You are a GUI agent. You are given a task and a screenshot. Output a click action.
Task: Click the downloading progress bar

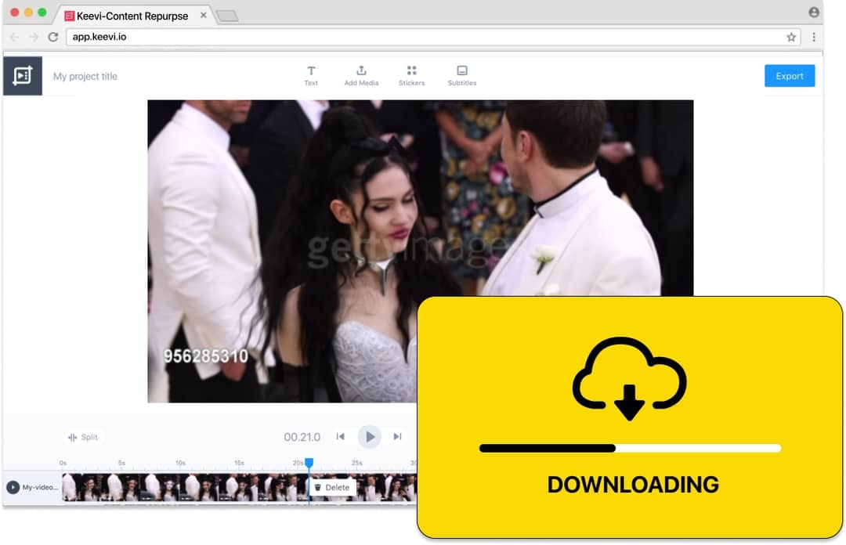click(629, 448)
